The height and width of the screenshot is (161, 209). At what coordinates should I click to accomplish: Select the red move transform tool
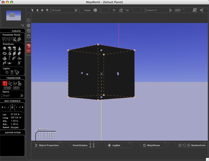5,83
